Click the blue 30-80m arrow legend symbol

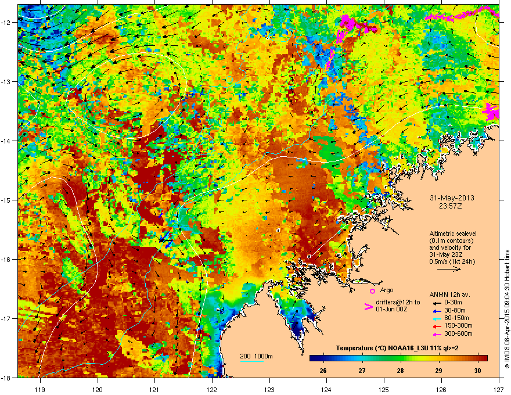point(437,311)
